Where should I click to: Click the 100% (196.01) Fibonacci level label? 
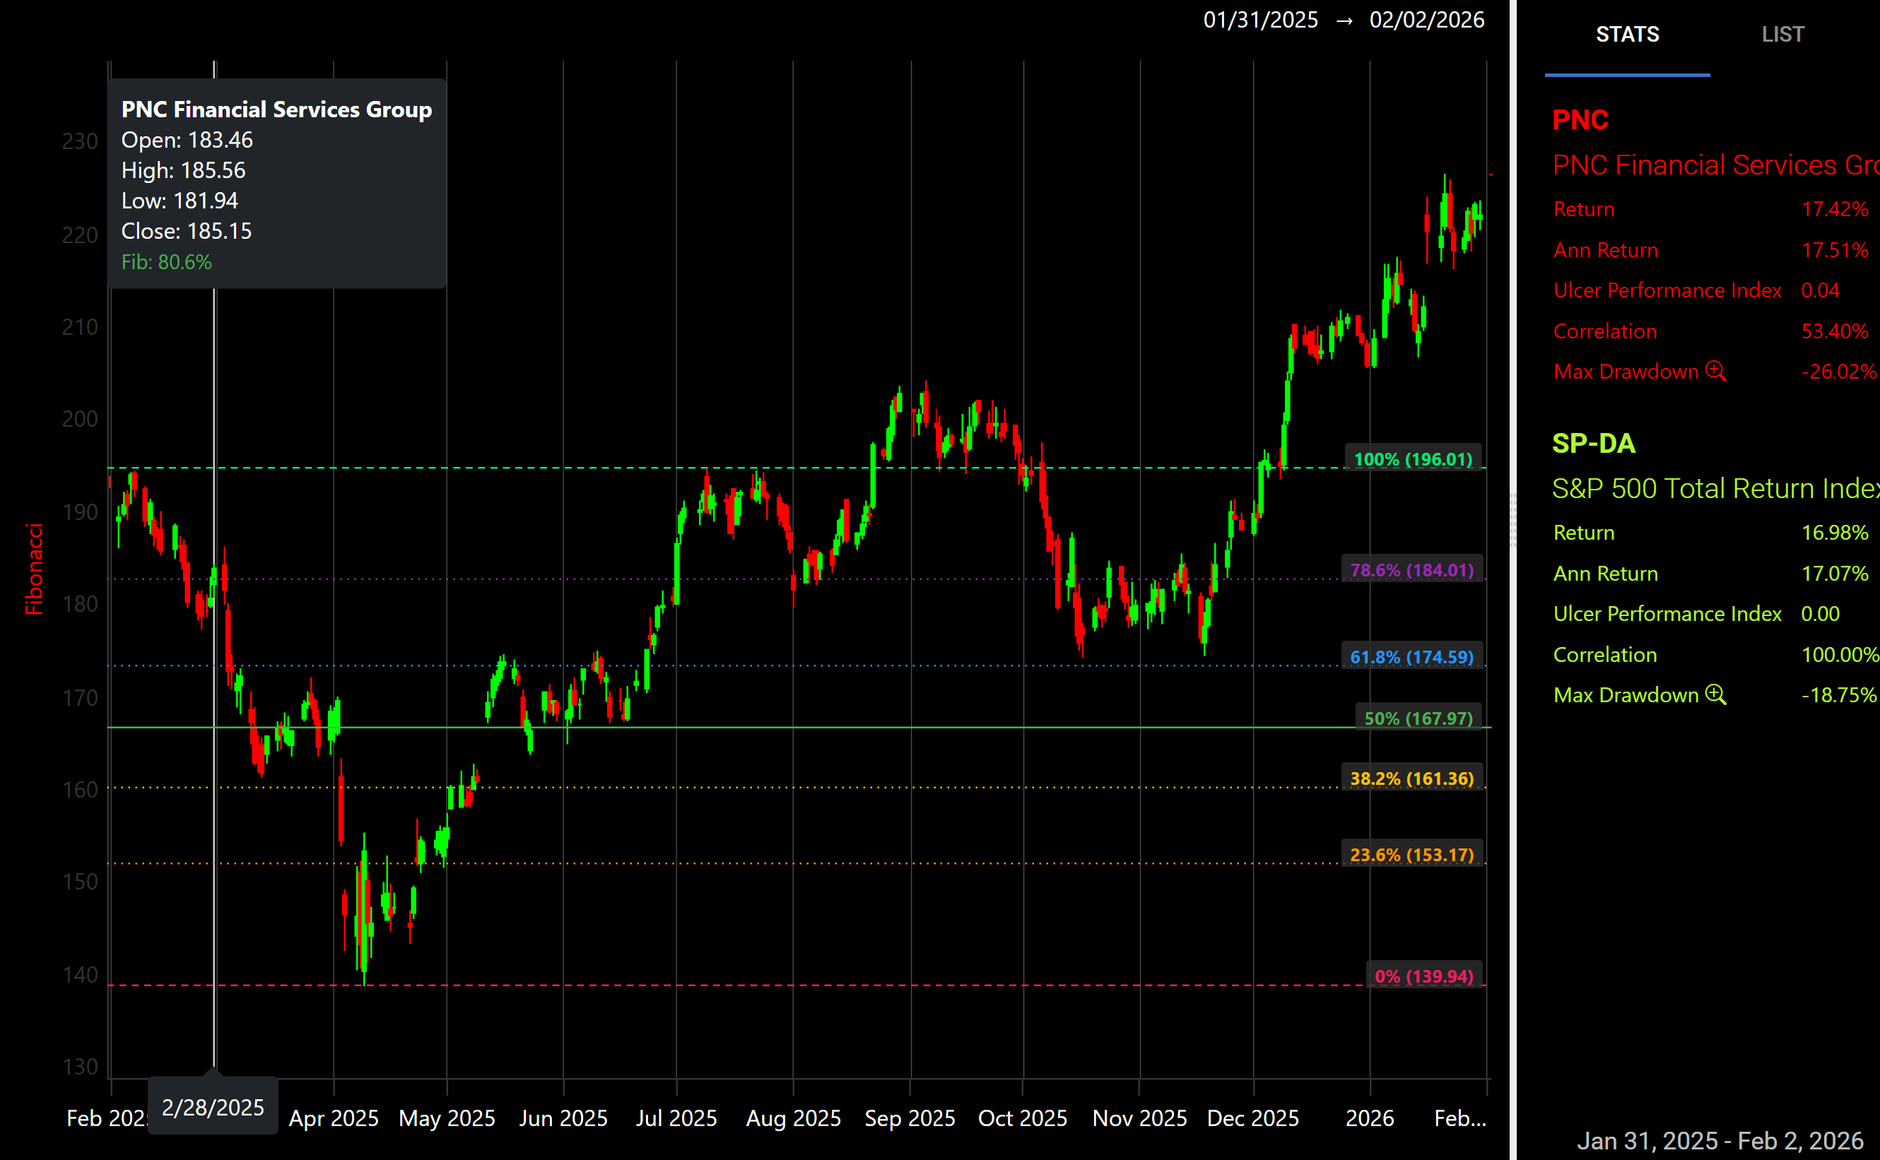point(1411,458)
